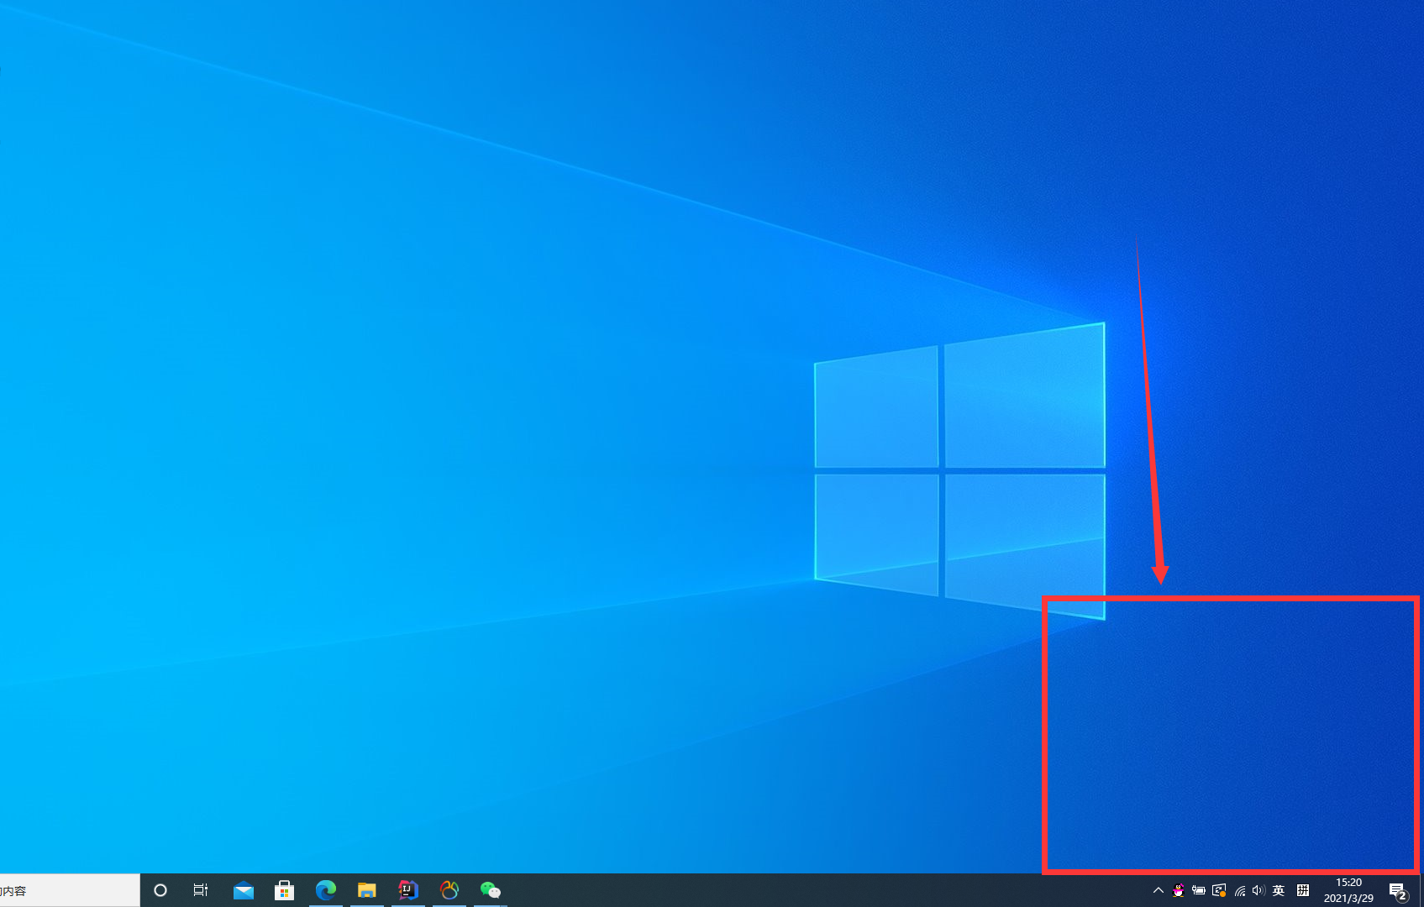Open QQ penguin icon in system tray

[x=1179, y=890]
